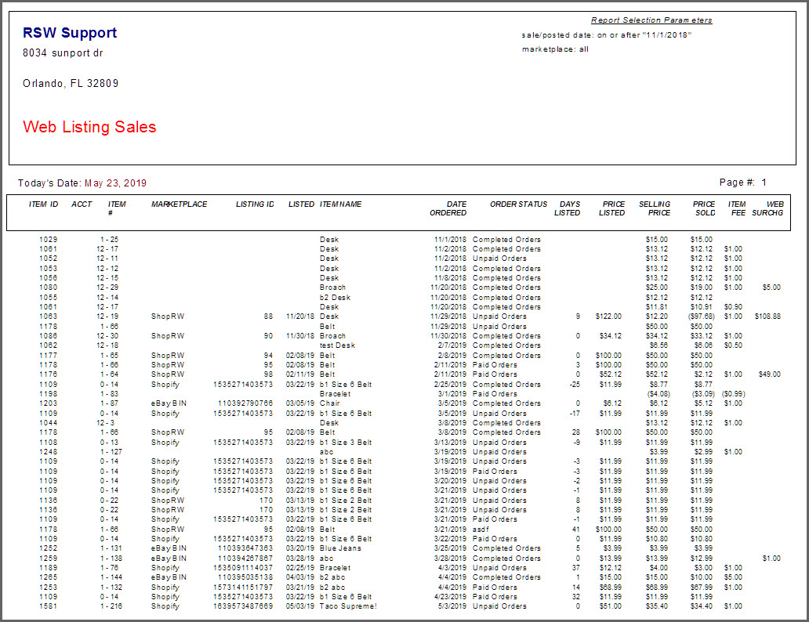
Task: Click the DAYS LISTED column header
Action: (568, 208)
